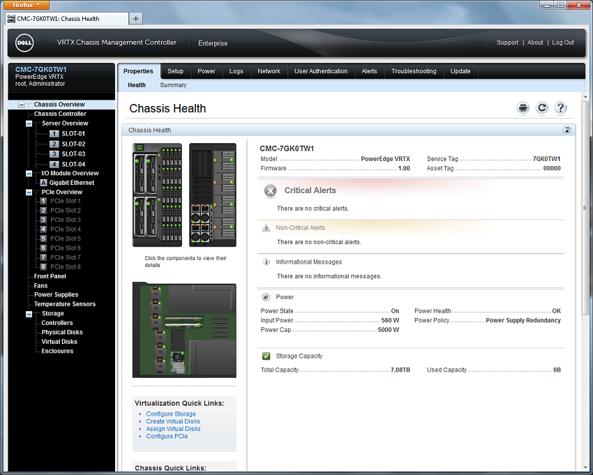
Task: Collapse the Chassis Overview tree node
Action: coord(22,103)
